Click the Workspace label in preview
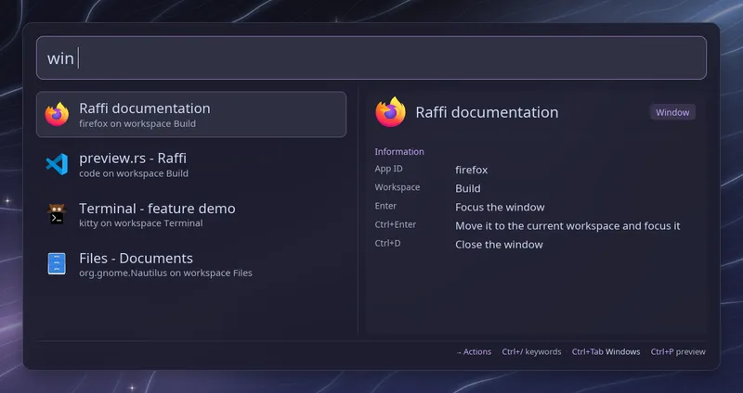Viewport: 743px width, 393px height. point(398,187)
